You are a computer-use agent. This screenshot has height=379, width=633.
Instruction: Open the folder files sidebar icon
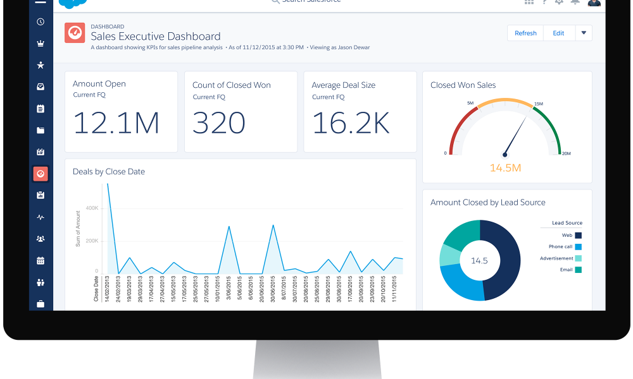41,131
